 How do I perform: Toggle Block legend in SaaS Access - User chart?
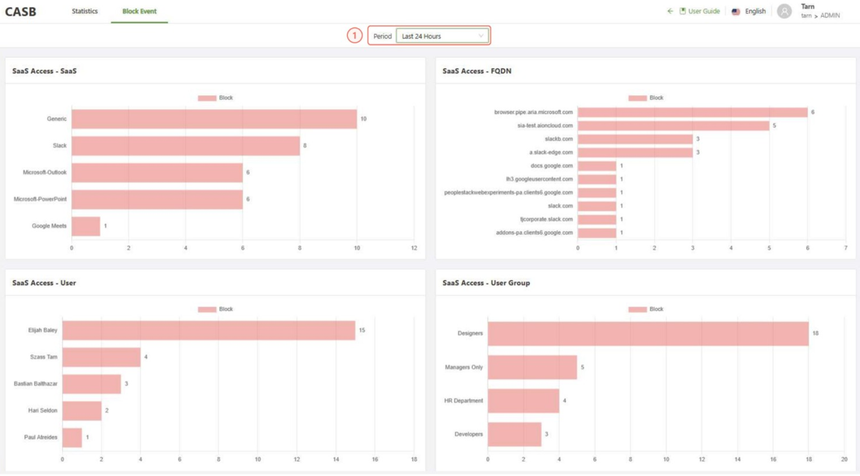215,309
